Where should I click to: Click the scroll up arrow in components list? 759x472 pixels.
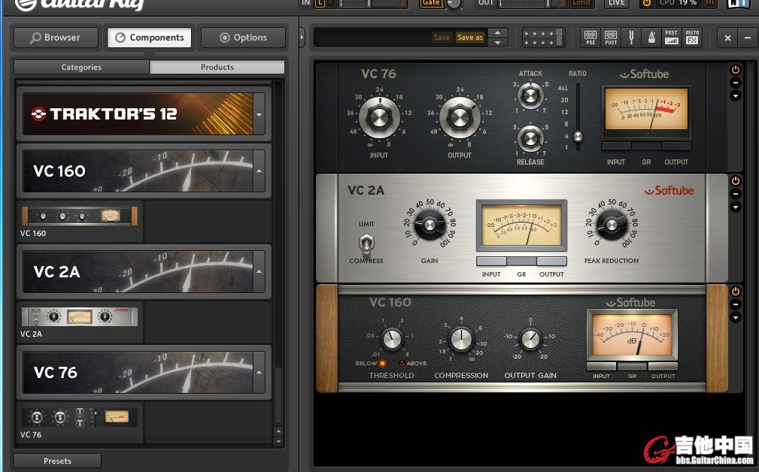pyautogui.click(x=278, y=431)
